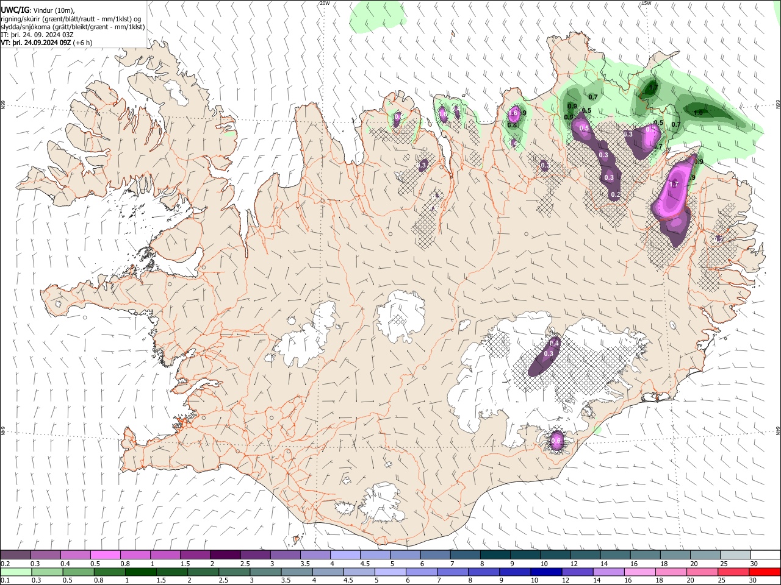
Task: Click the '0.1' label on the lower scale
Action: coord(5,581)
